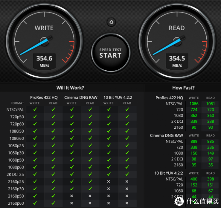
Task: Click the 10 Bit YUV write cross for 2160p60
Action: pyautogui.click(x=108, y=203)
